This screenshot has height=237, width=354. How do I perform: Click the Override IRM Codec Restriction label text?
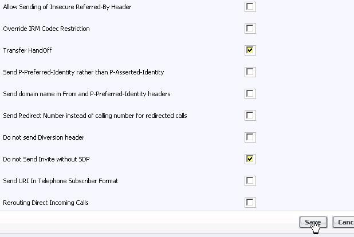tap(46, 29)
